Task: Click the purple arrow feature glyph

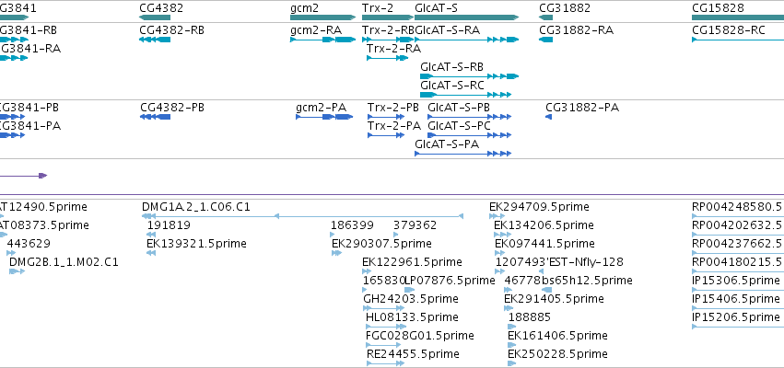Action: tap(24, 176)
